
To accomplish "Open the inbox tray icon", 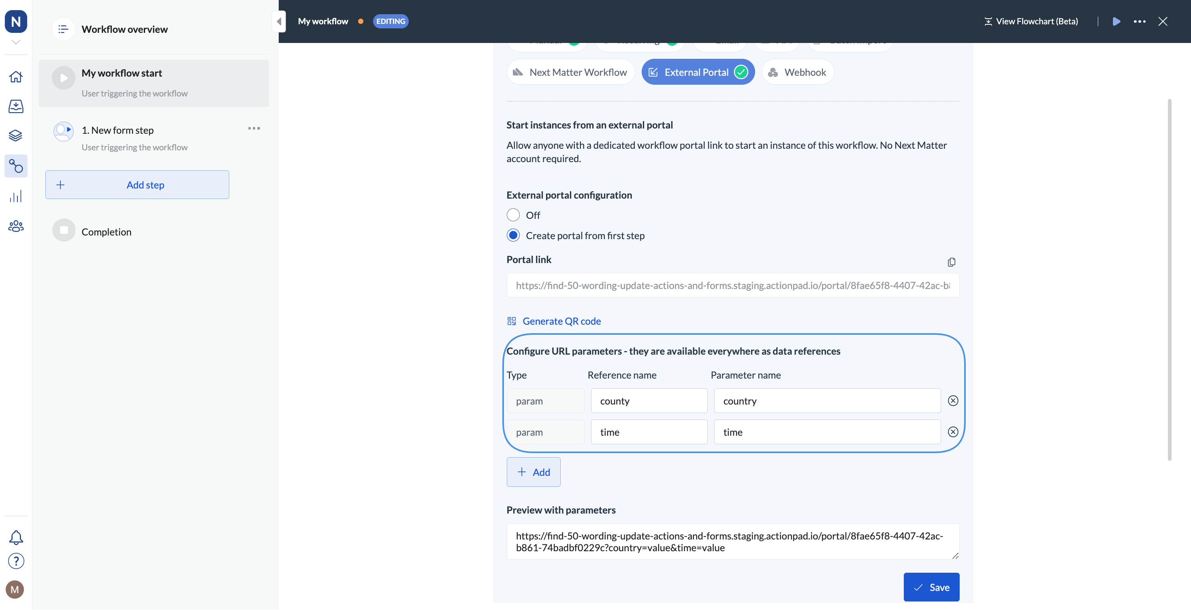I will click(16, 106).
